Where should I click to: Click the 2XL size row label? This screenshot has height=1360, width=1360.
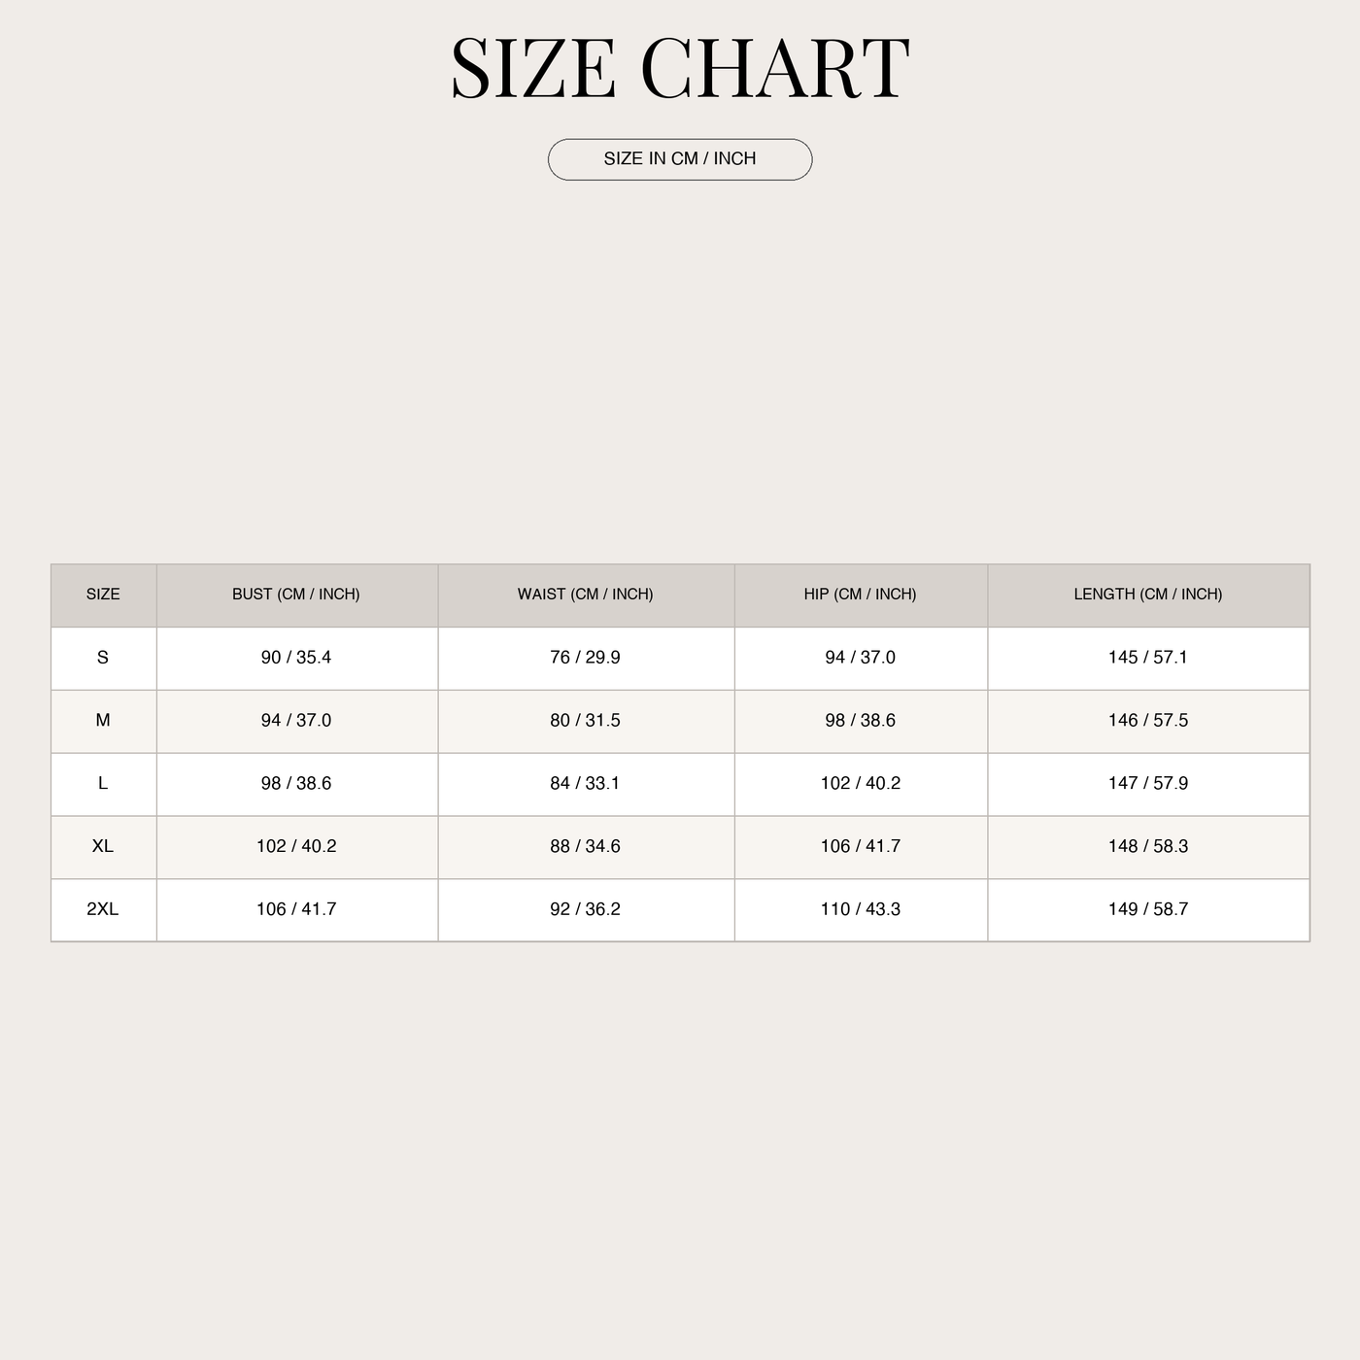pos(104,910)
